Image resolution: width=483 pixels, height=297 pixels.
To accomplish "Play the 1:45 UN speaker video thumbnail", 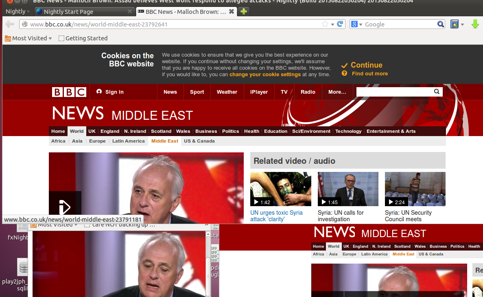I will (348, 189).
